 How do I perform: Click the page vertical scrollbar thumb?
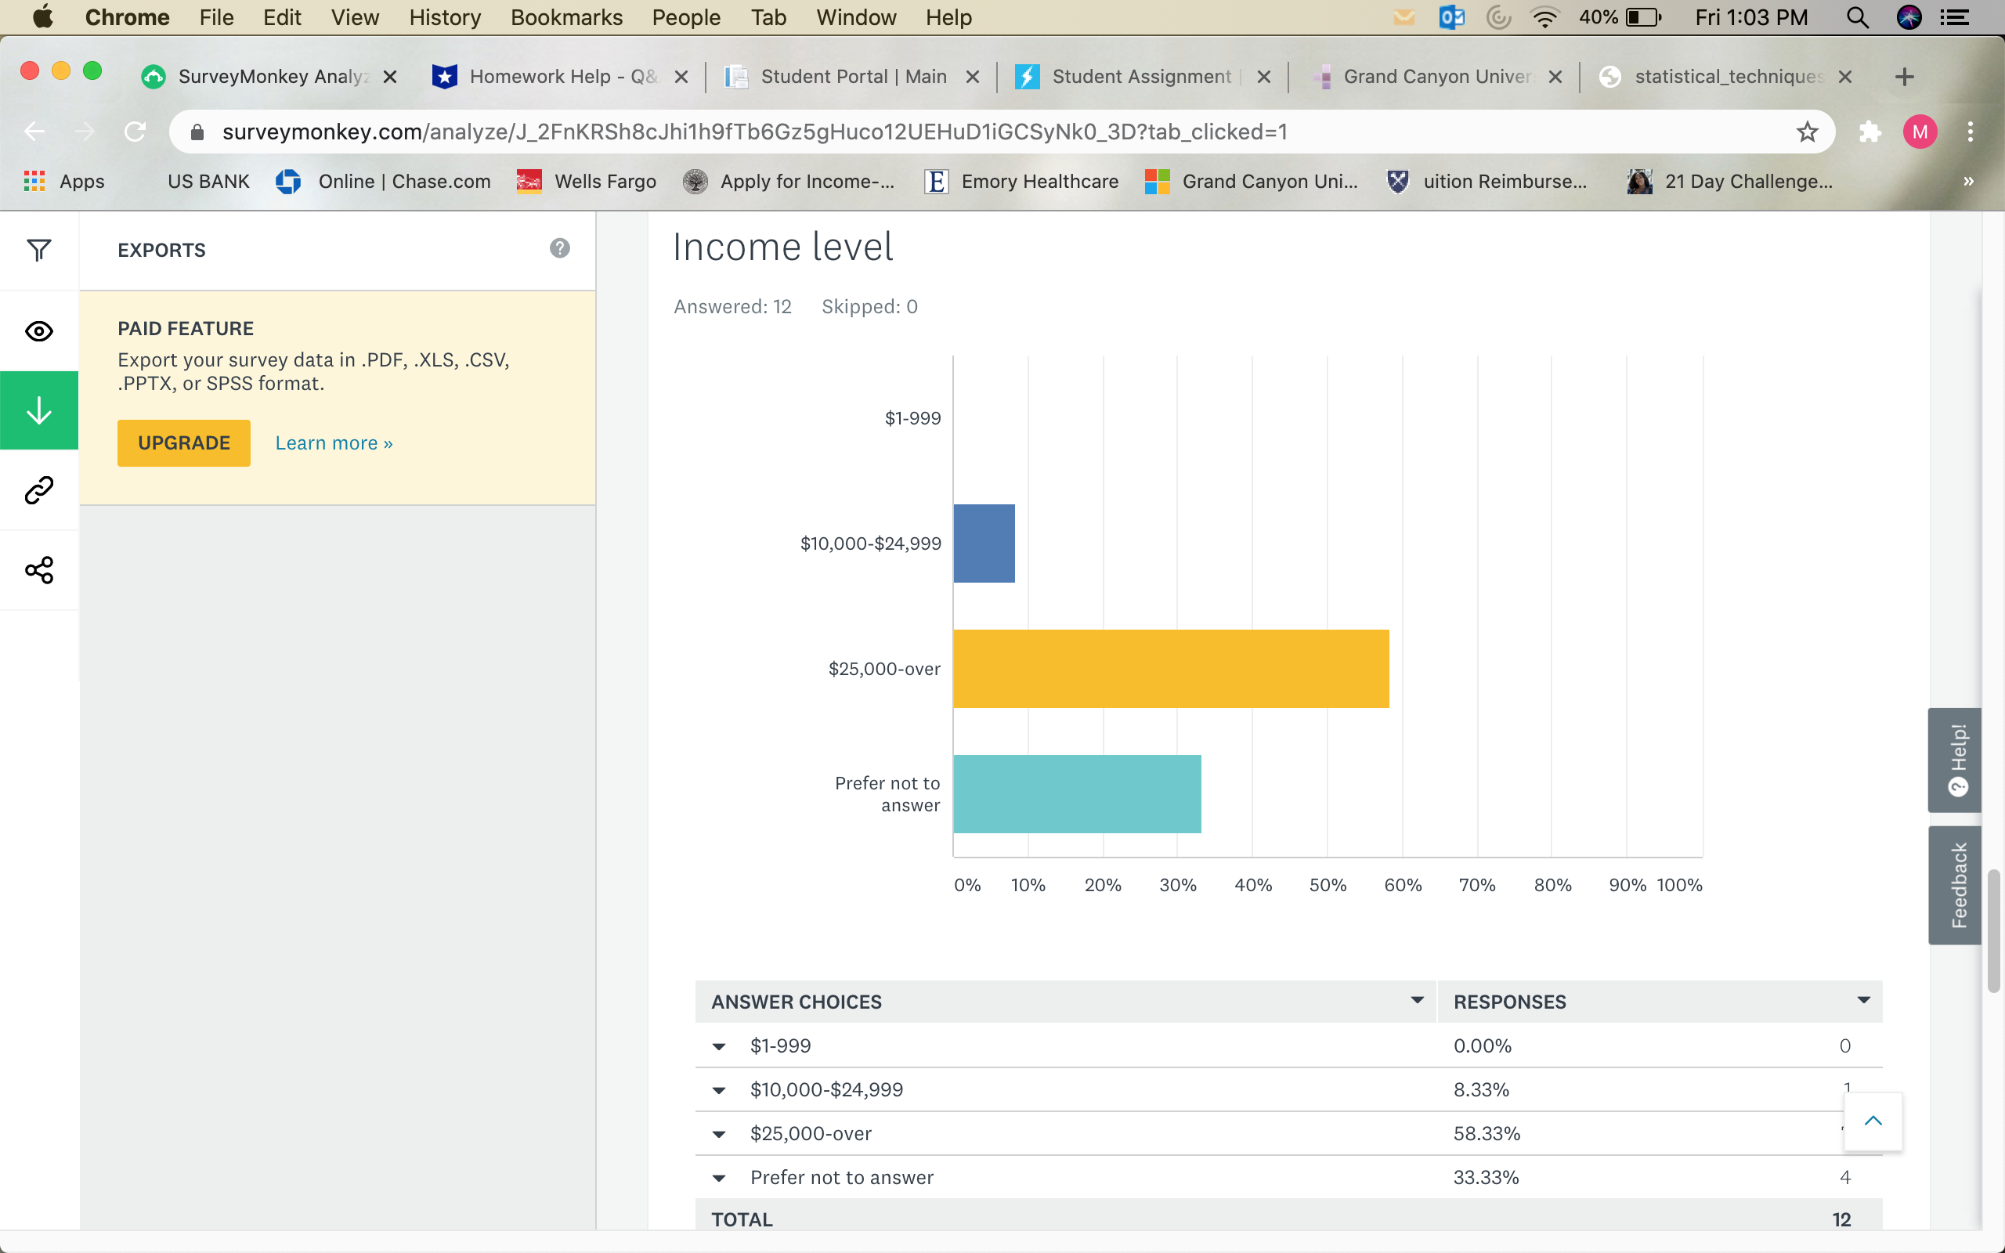pyautogui.click(x=1994, y=930)
